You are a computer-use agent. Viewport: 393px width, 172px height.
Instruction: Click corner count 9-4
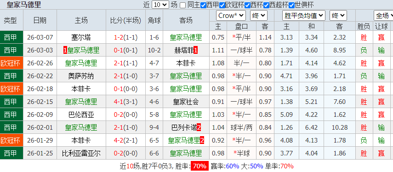point(154,128)
